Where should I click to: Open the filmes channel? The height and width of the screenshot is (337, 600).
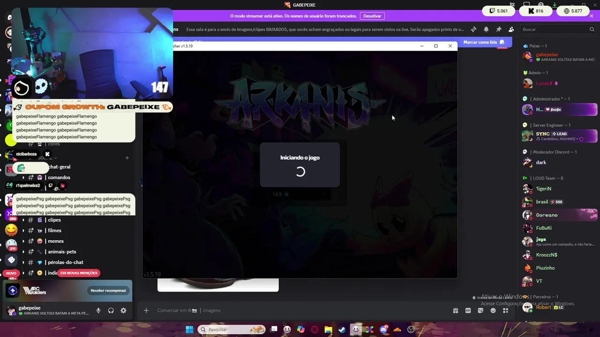point(54,230)
